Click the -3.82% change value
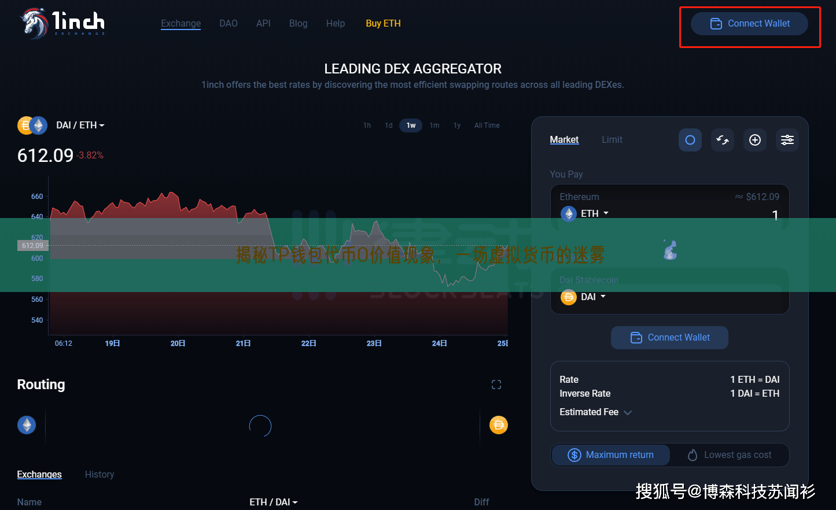 [91, 156]
